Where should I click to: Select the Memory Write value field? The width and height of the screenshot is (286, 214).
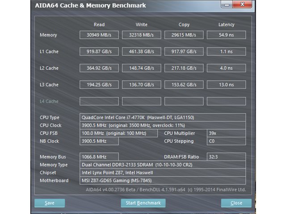(142, 35)
